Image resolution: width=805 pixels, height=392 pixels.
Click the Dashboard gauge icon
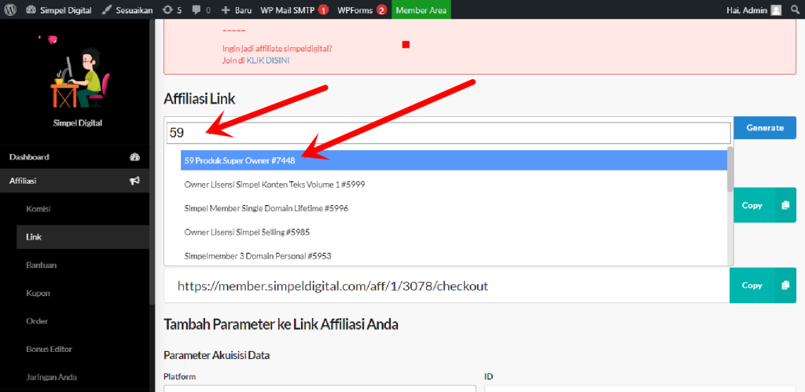click(134, 157)
